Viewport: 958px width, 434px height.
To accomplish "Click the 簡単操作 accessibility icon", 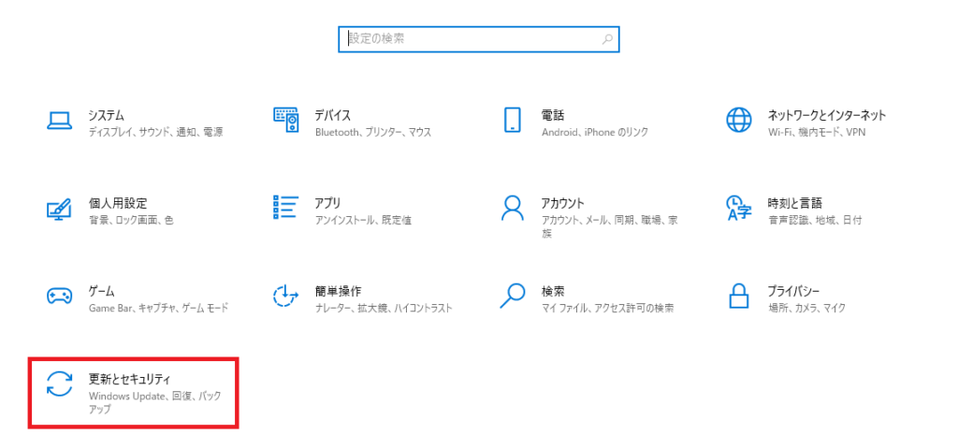I will click(286, 297).
